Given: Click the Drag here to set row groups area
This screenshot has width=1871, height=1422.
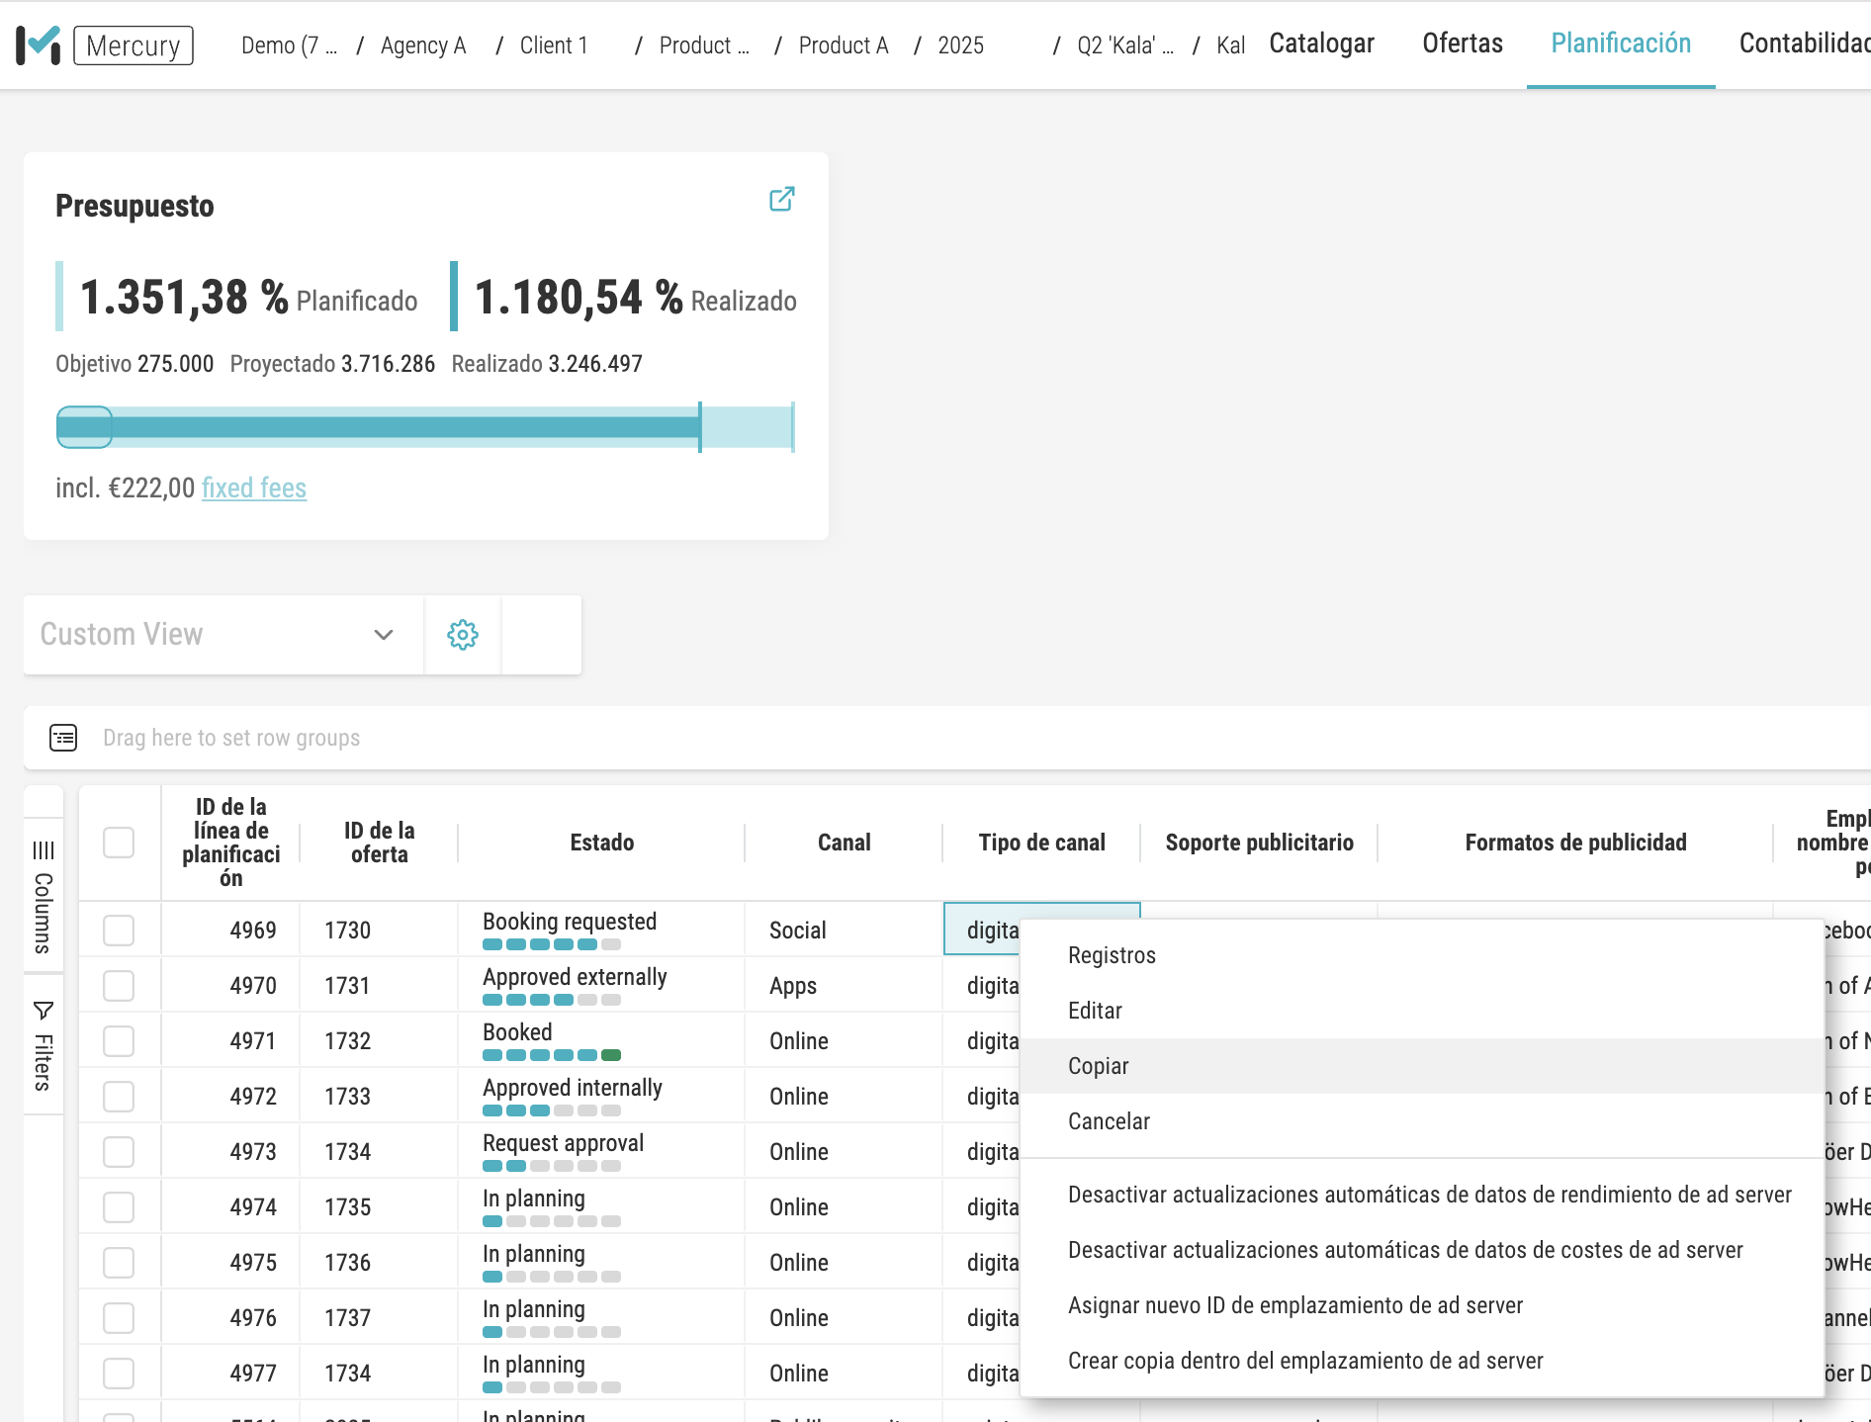Looking at the screenshot, I should coord(231,738).
